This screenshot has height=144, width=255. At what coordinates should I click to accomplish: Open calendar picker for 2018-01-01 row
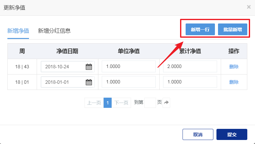coord(89,82)
